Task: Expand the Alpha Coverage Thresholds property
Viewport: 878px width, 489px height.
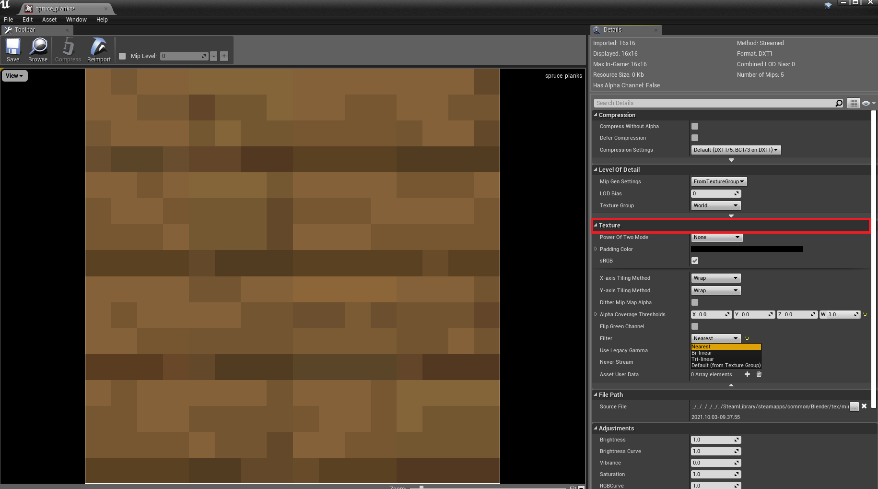Action: [x=596, y=314]
